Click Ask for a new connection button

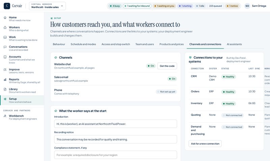click(x=205, y=143)
